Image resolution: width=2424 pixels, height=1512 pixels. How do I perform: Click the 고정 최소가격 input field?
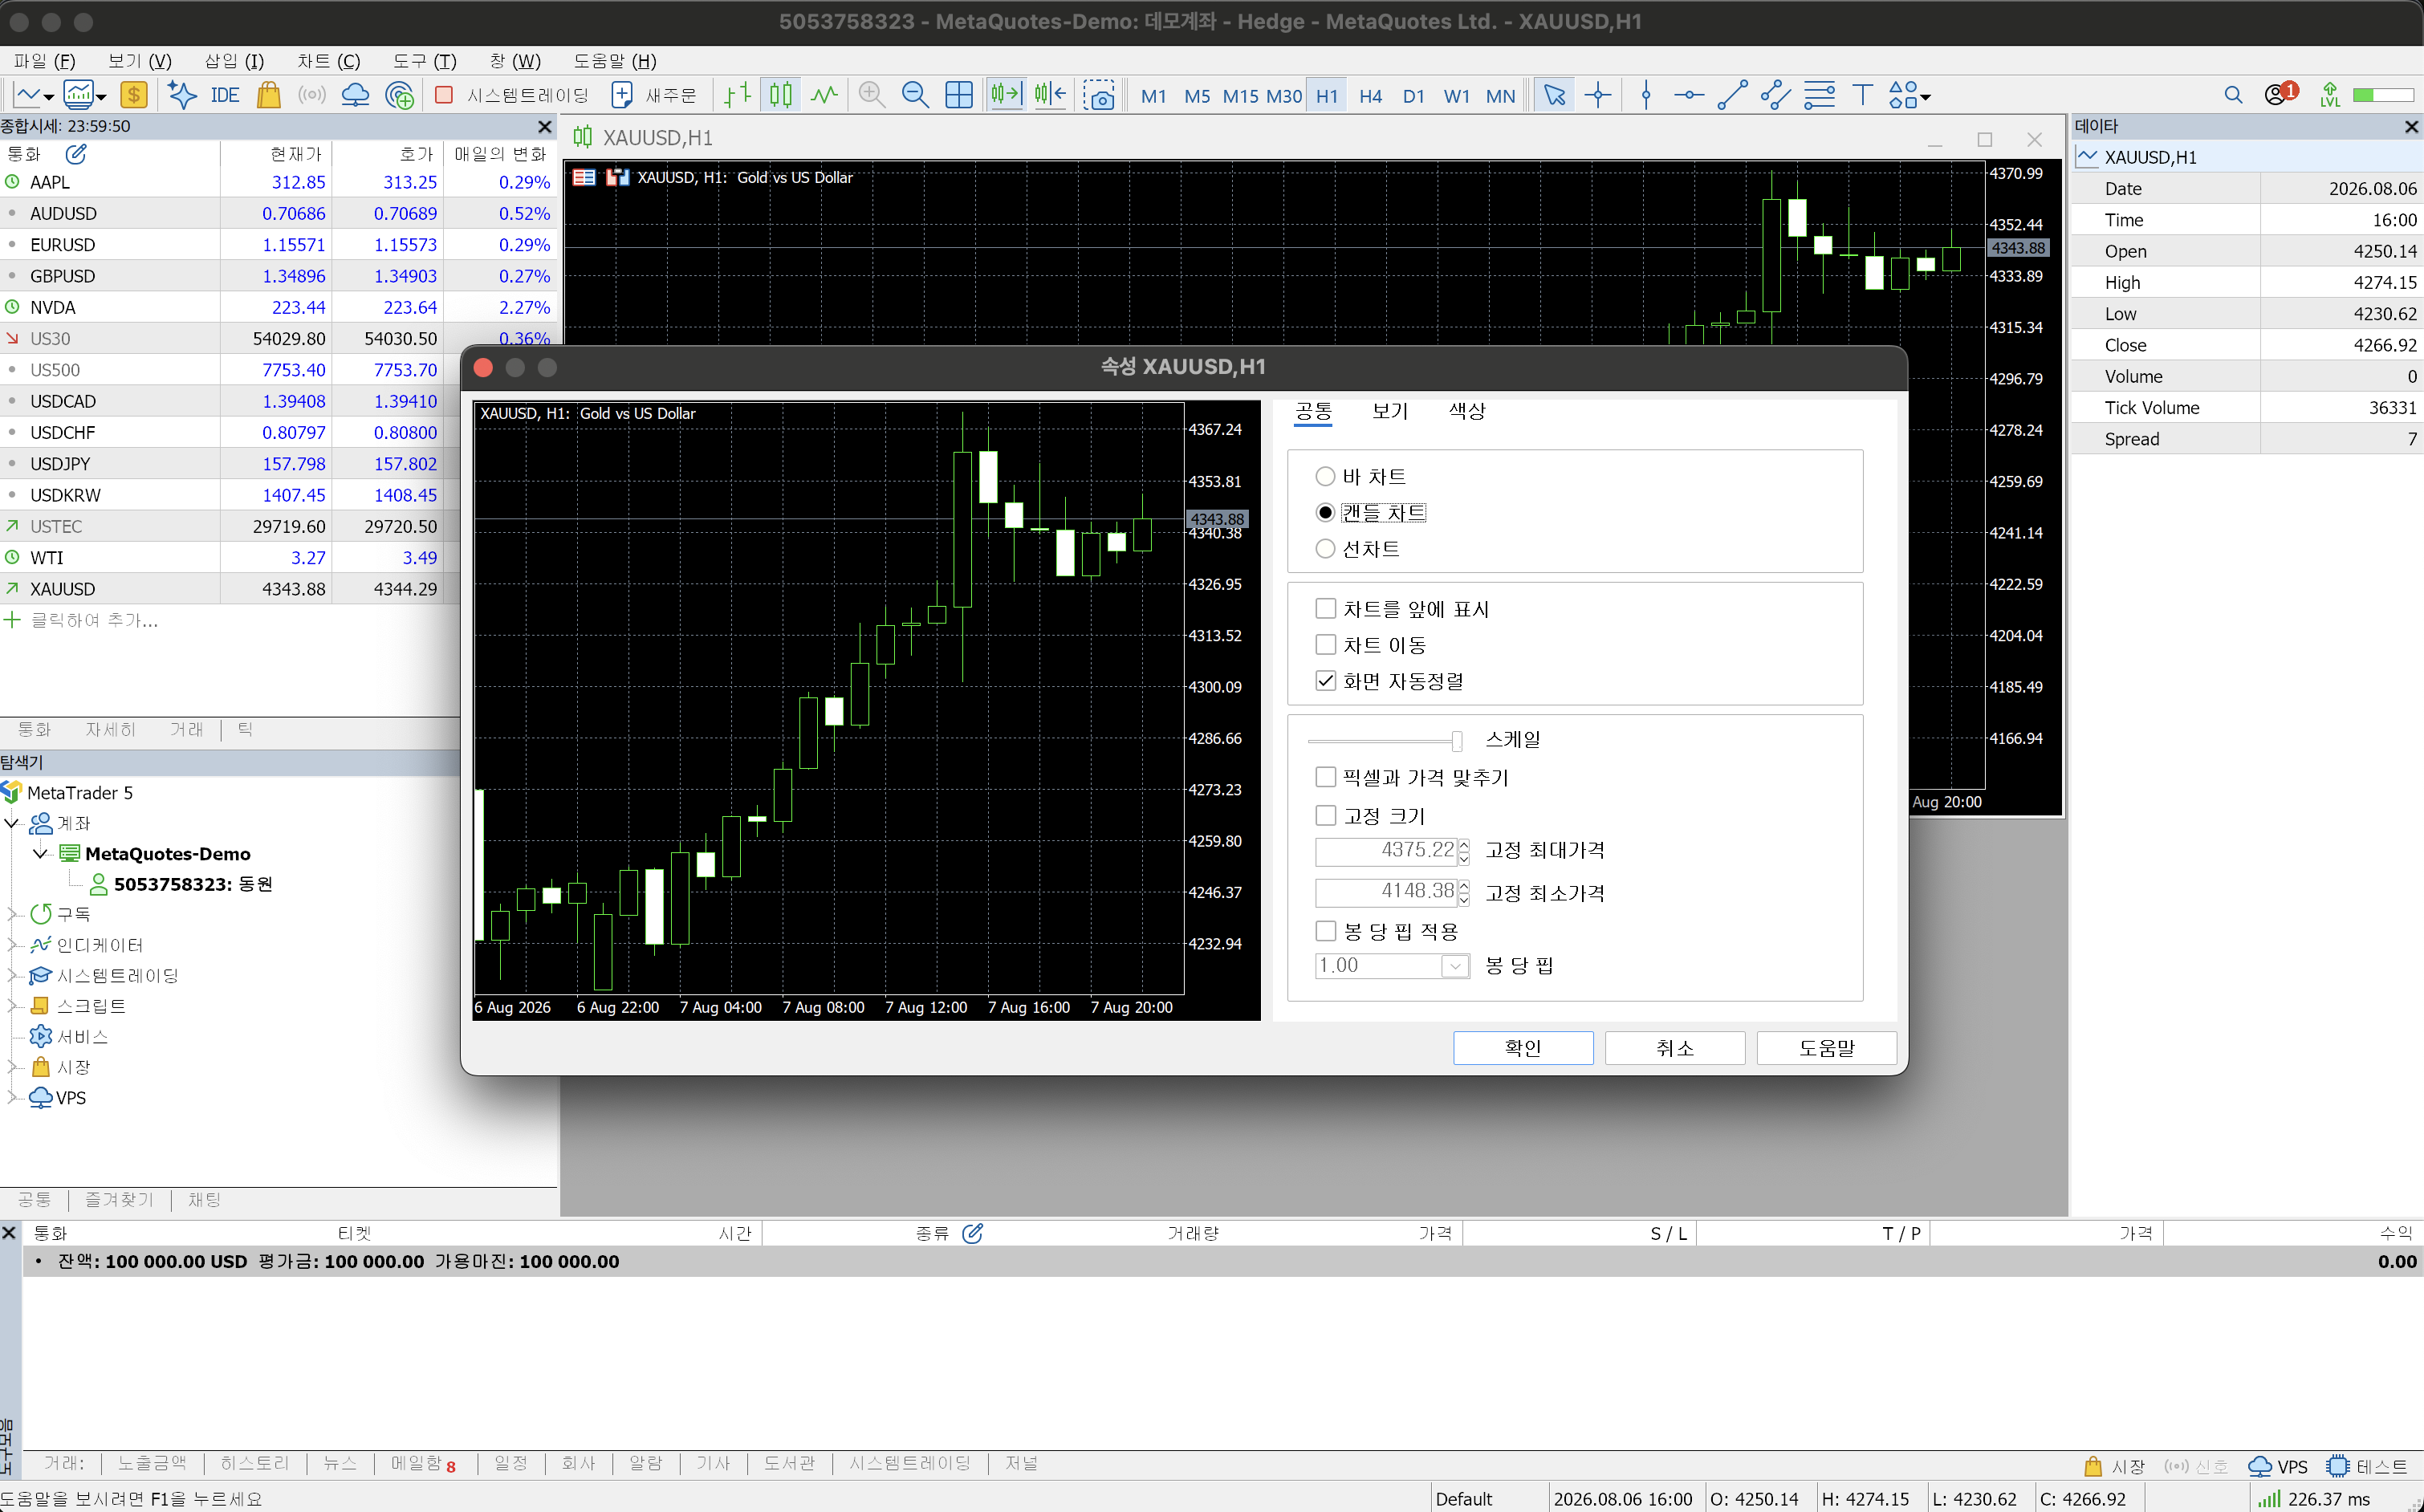[1386, 892]
